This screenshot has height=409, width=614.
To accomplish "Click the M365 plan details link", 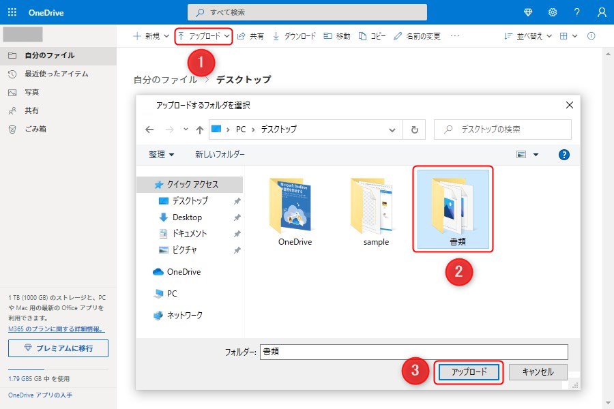I will [56, 329].
